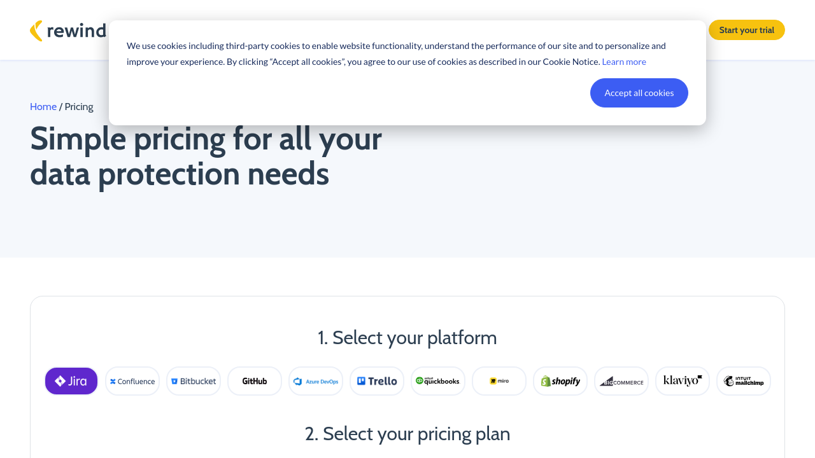Select the QuickBooks platform
The height and width of the screenshot is (458, 815).
pos(438,381)
